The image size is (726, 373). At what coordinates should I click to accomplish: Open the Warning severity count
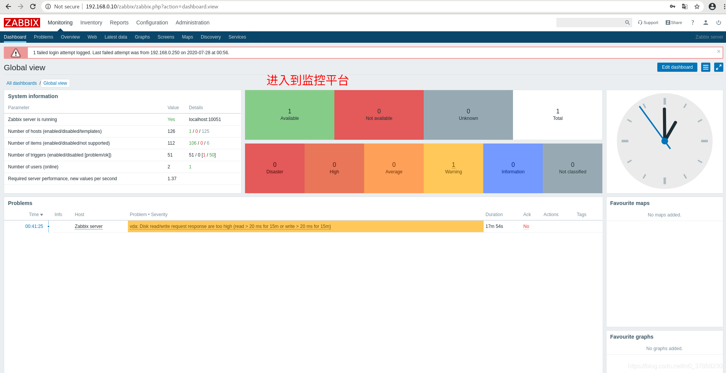pyautogui.click(x=453, y=165)
